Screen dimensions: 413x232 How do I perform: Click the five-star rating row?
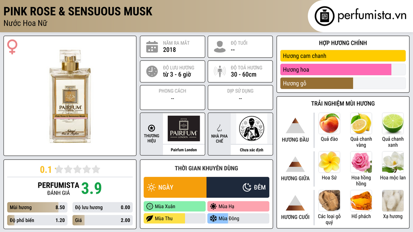tap(78, 169)
